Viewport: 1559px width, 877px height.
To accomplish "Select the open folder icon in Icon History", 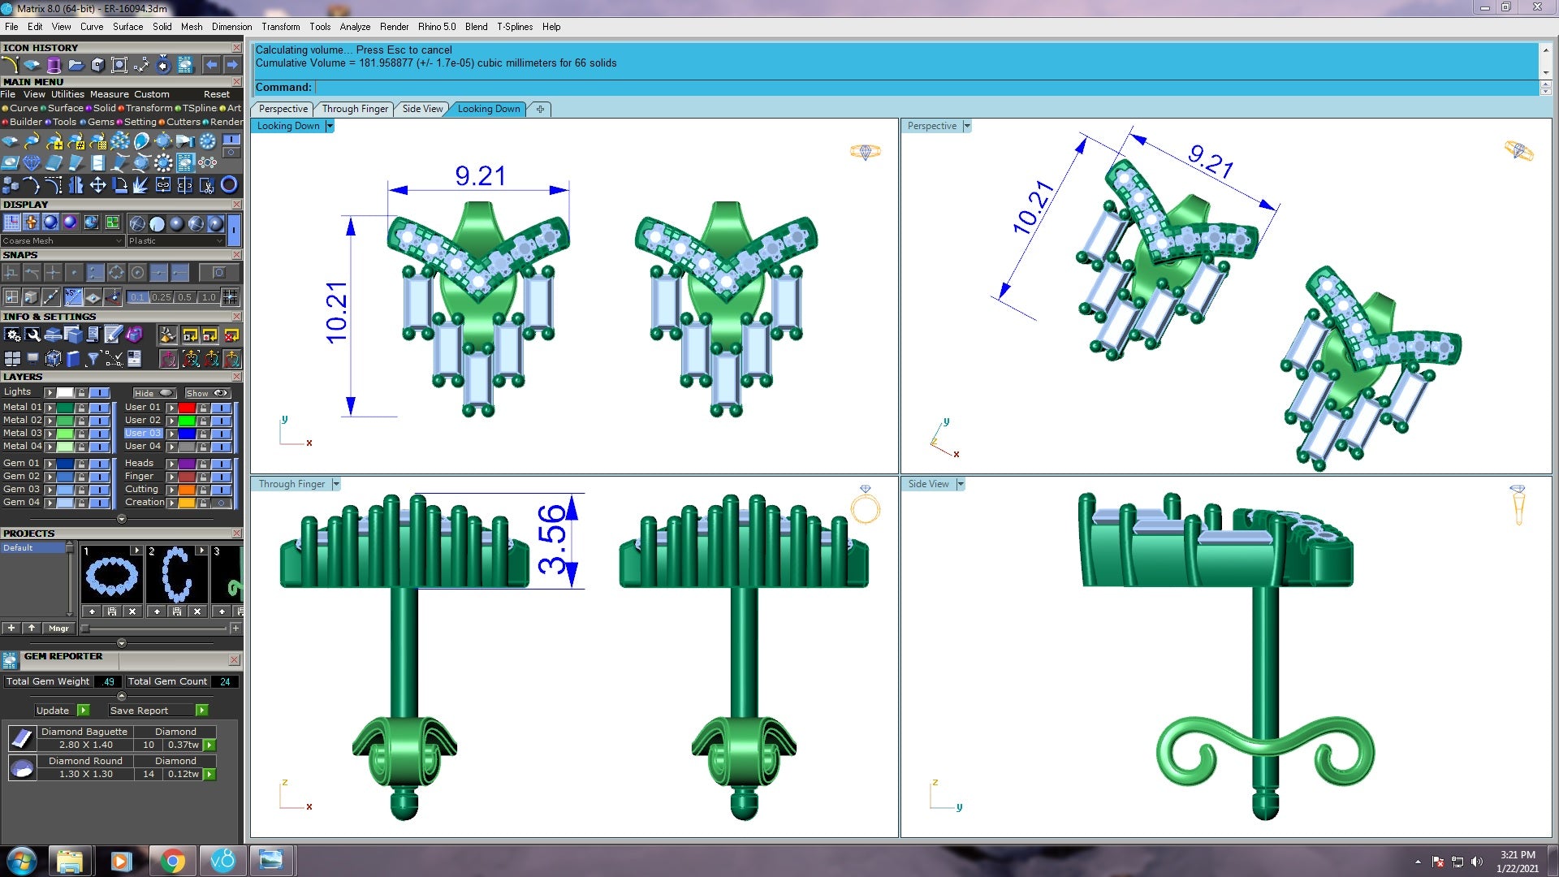I will coord(76,65).
